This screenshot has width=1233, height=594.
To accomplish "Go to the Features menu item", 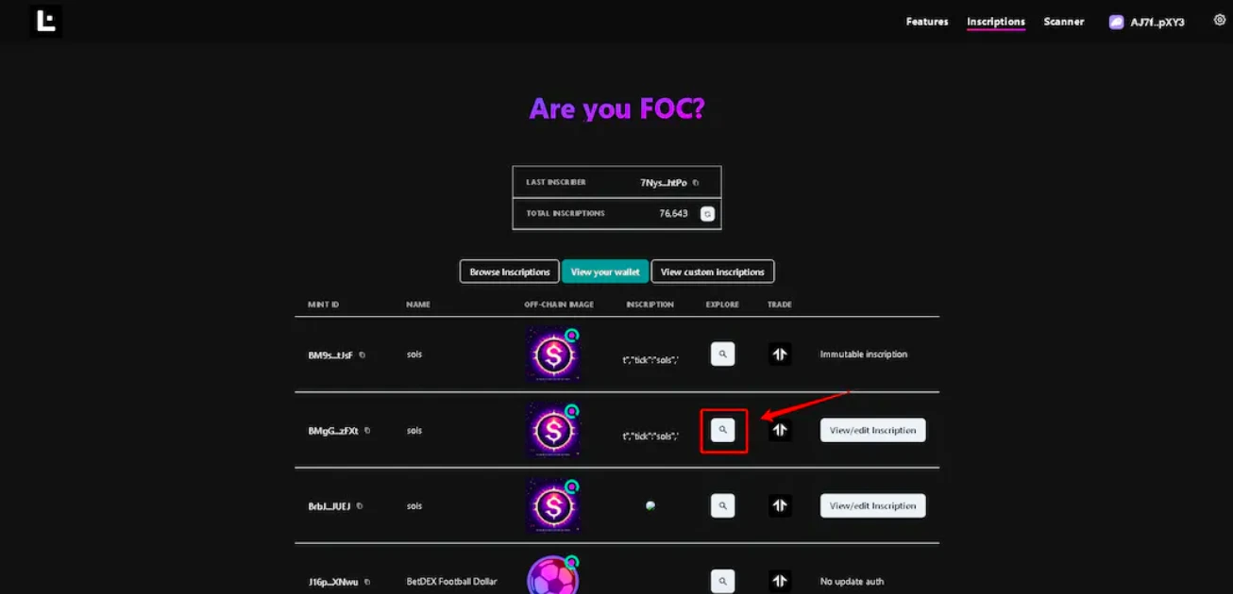I will pyautogui.click(x=927, y=22).
